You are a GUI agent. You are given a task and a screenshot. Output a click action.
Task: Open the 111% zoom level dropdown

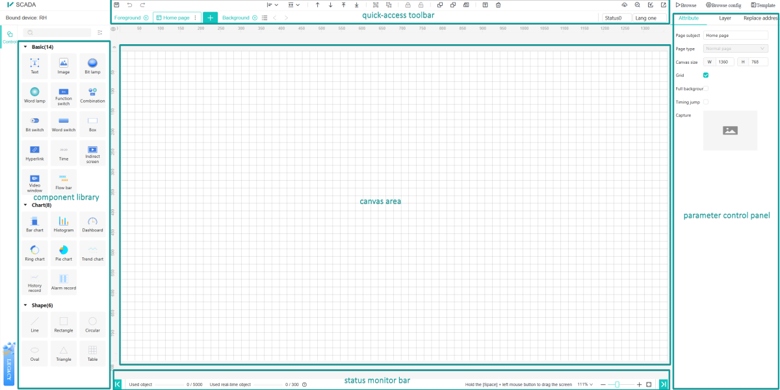[586, 384]
